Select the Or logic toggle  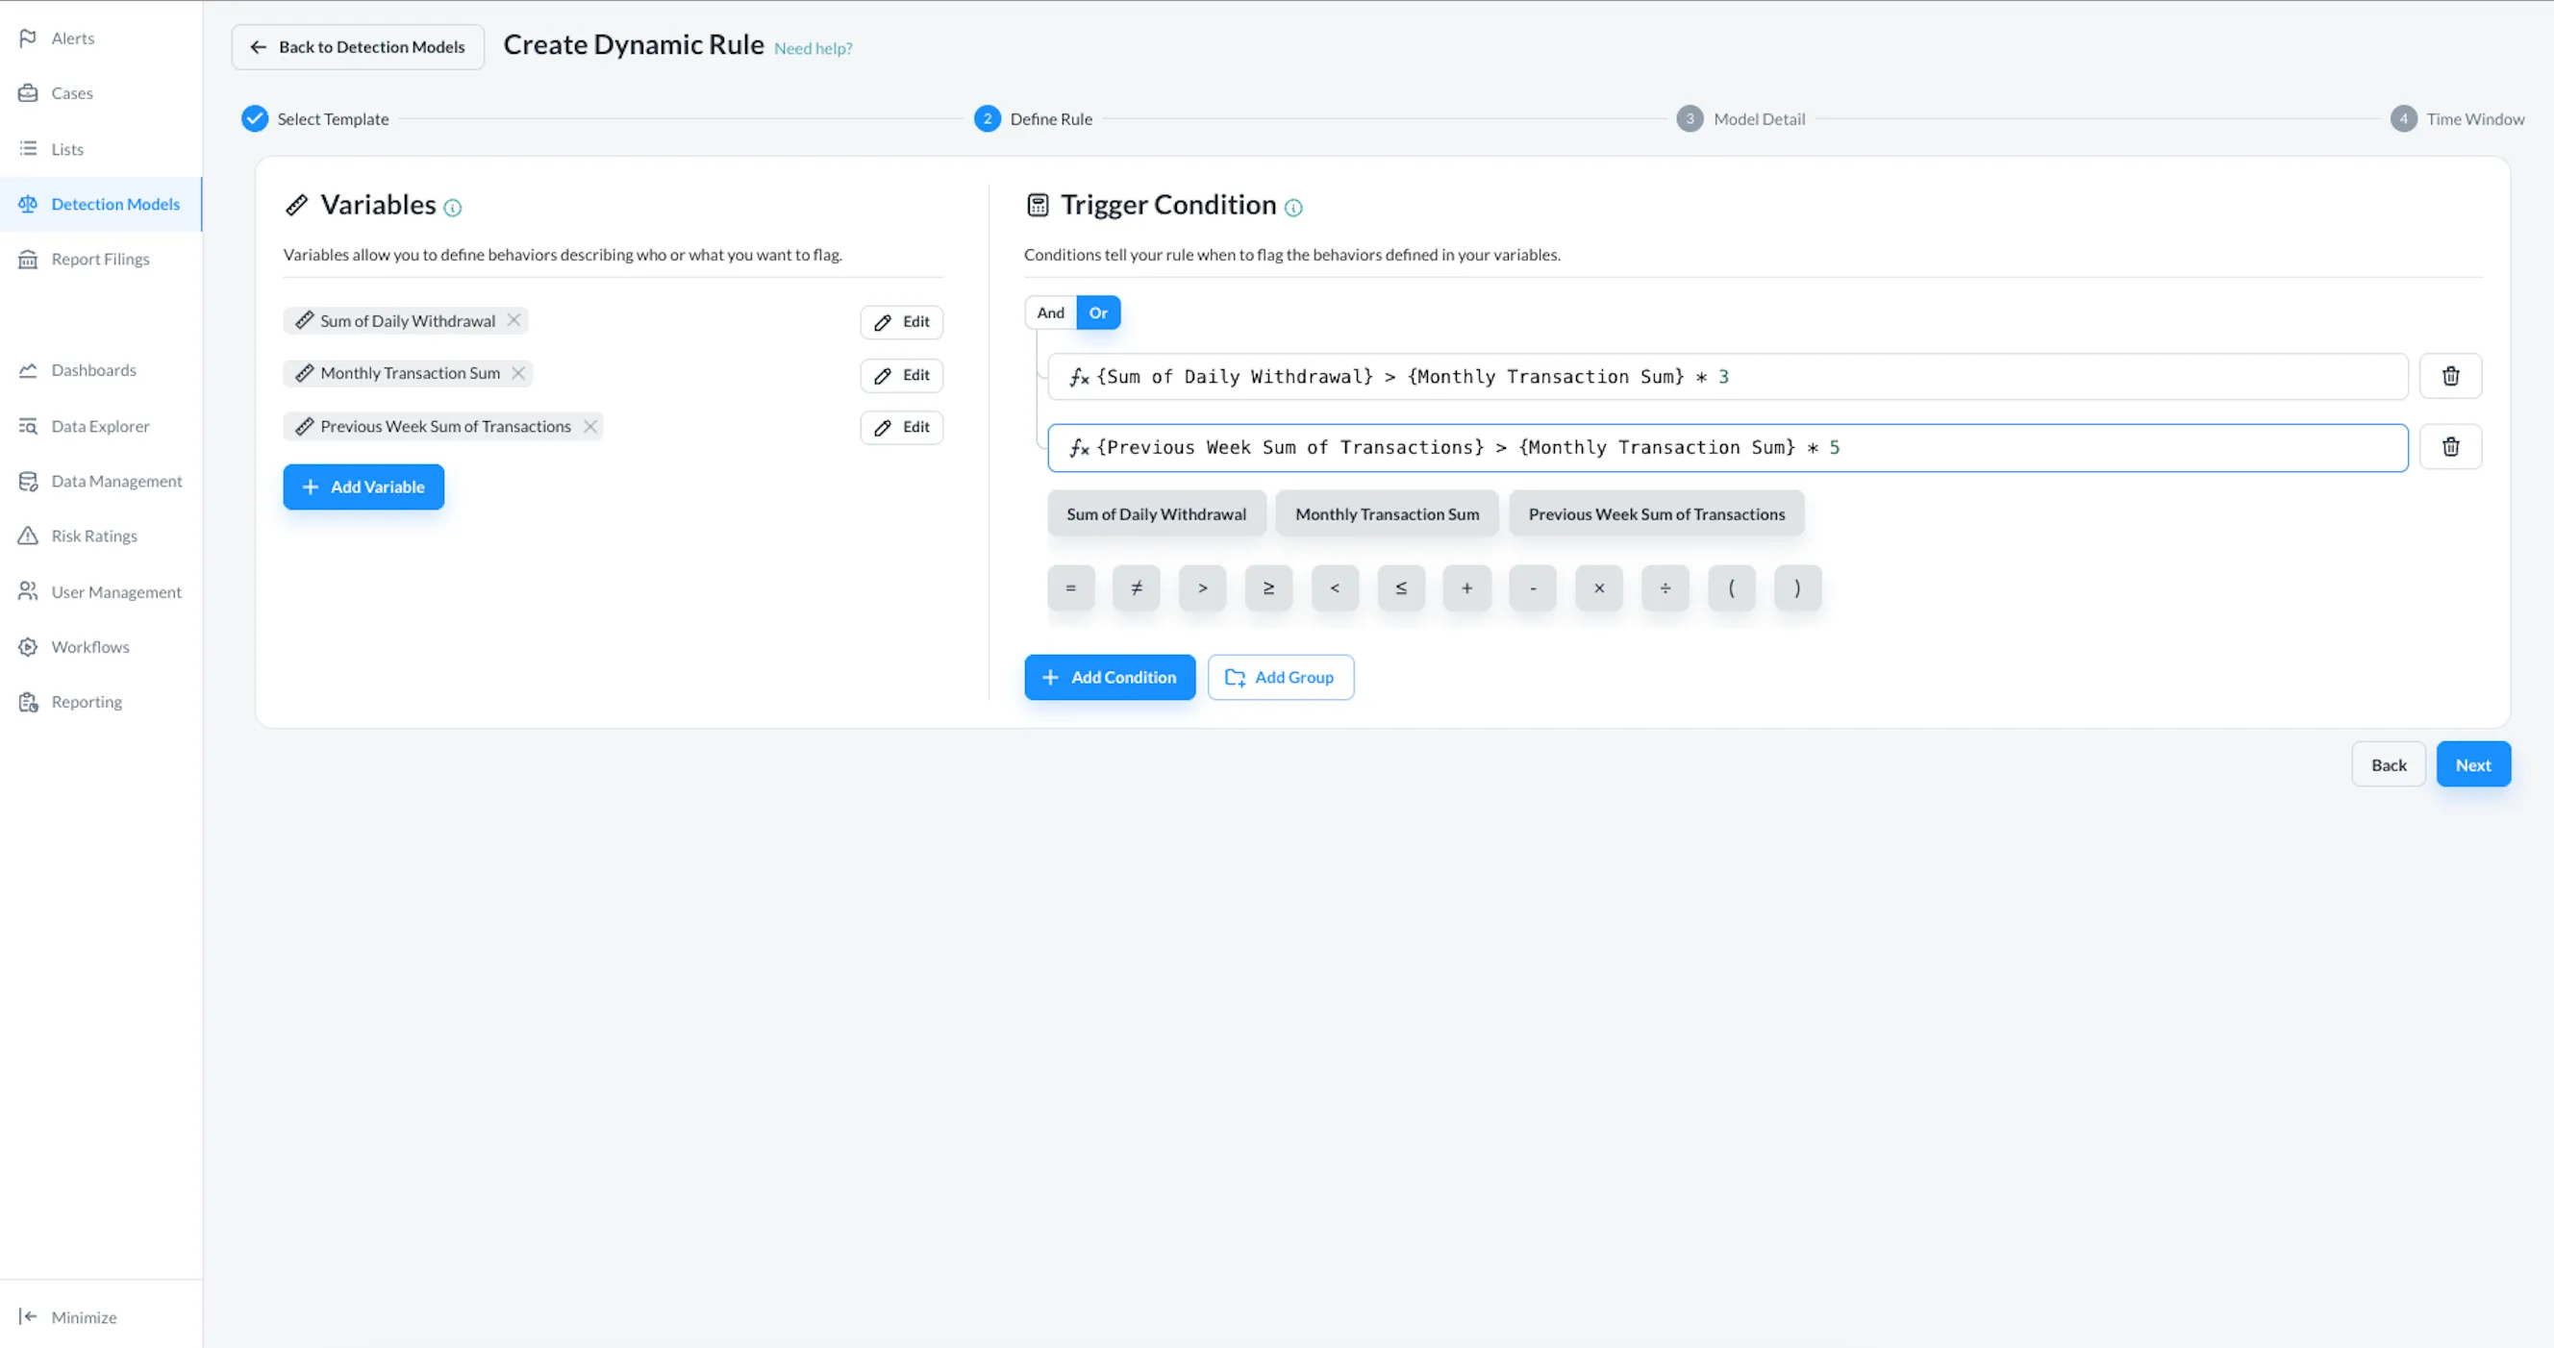tap(1097, 313)
